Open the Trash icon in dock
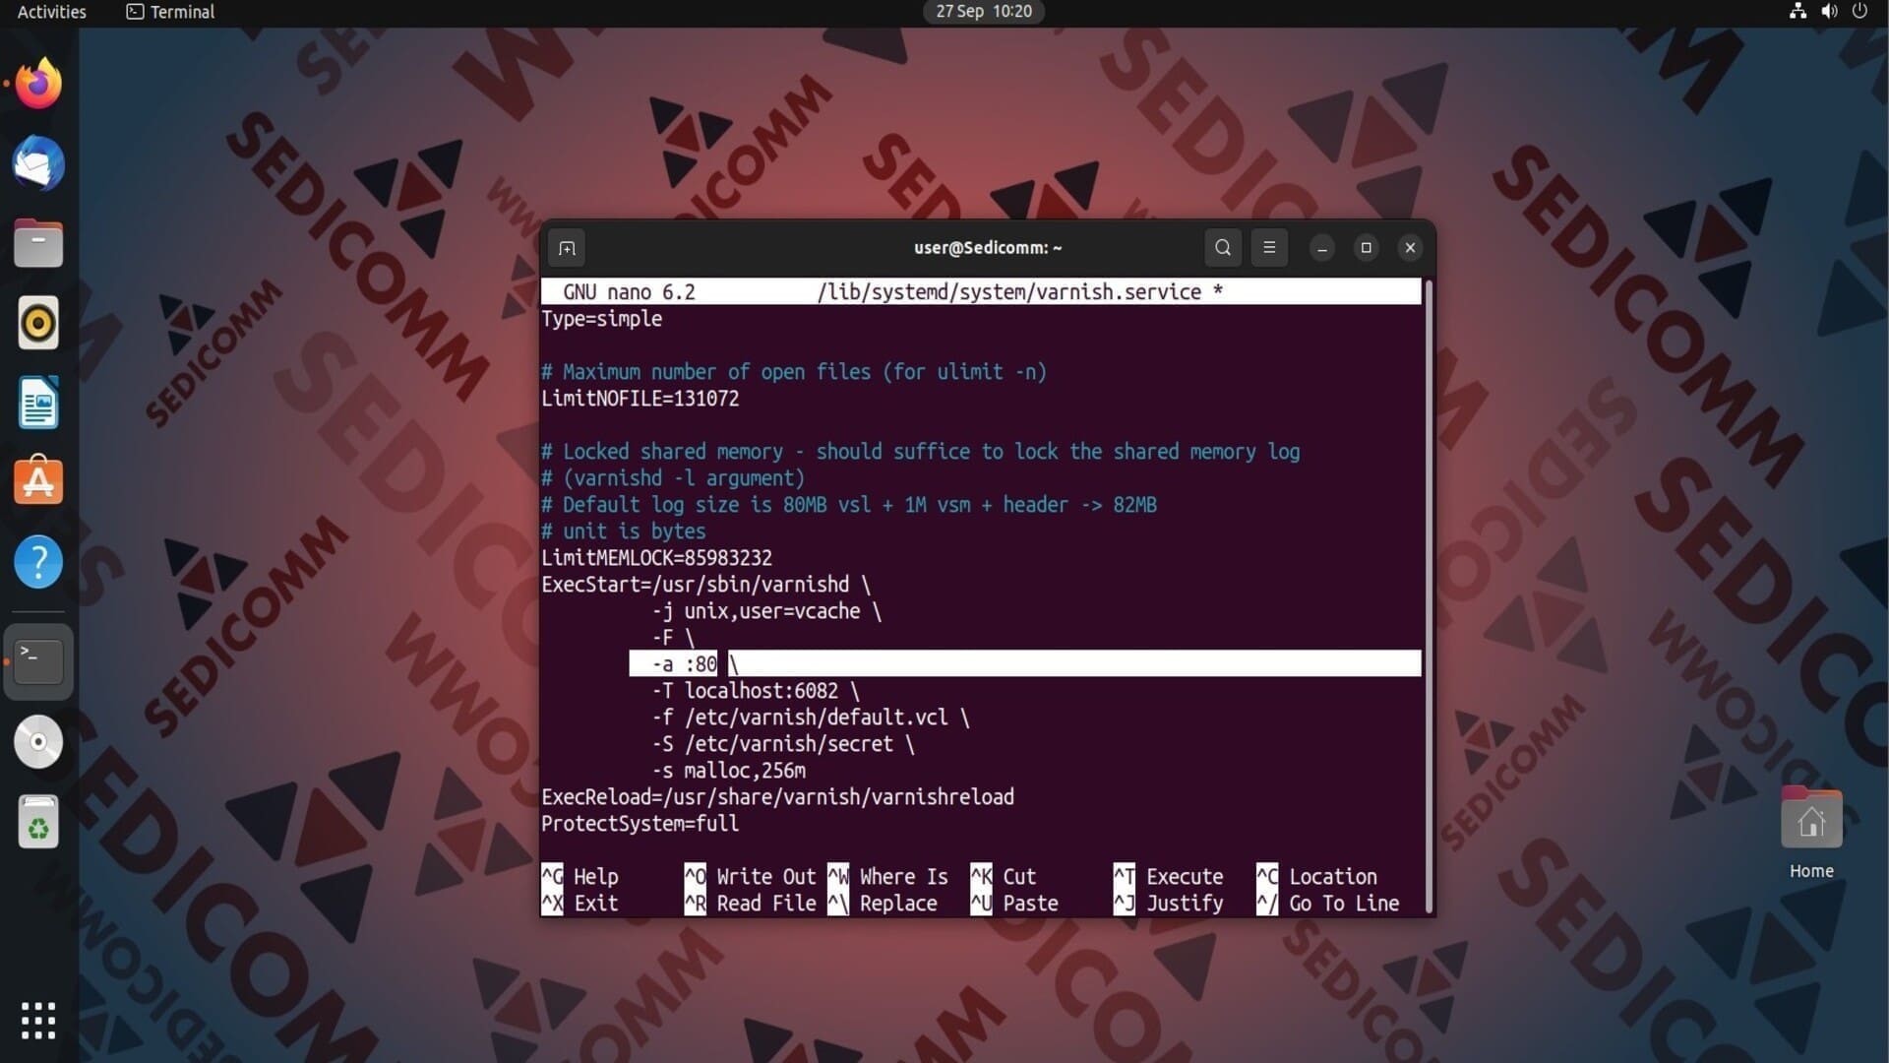The height and width of the screenshot is (1063, 1889). tap(38, 822)
